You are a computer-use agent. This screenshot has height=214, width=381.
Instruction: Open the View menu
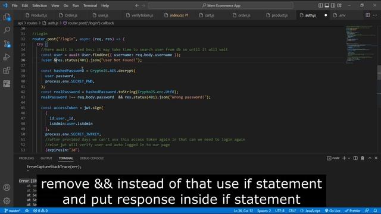(x=55, y=5)
